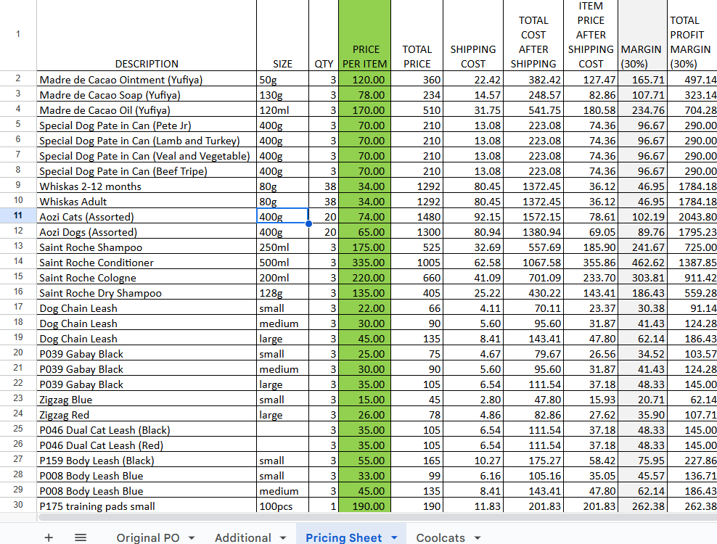The width and height of the screenshot is (717, 544).
Task: Open Original PO tab dropdown arrow
Action: click(192, 538)
